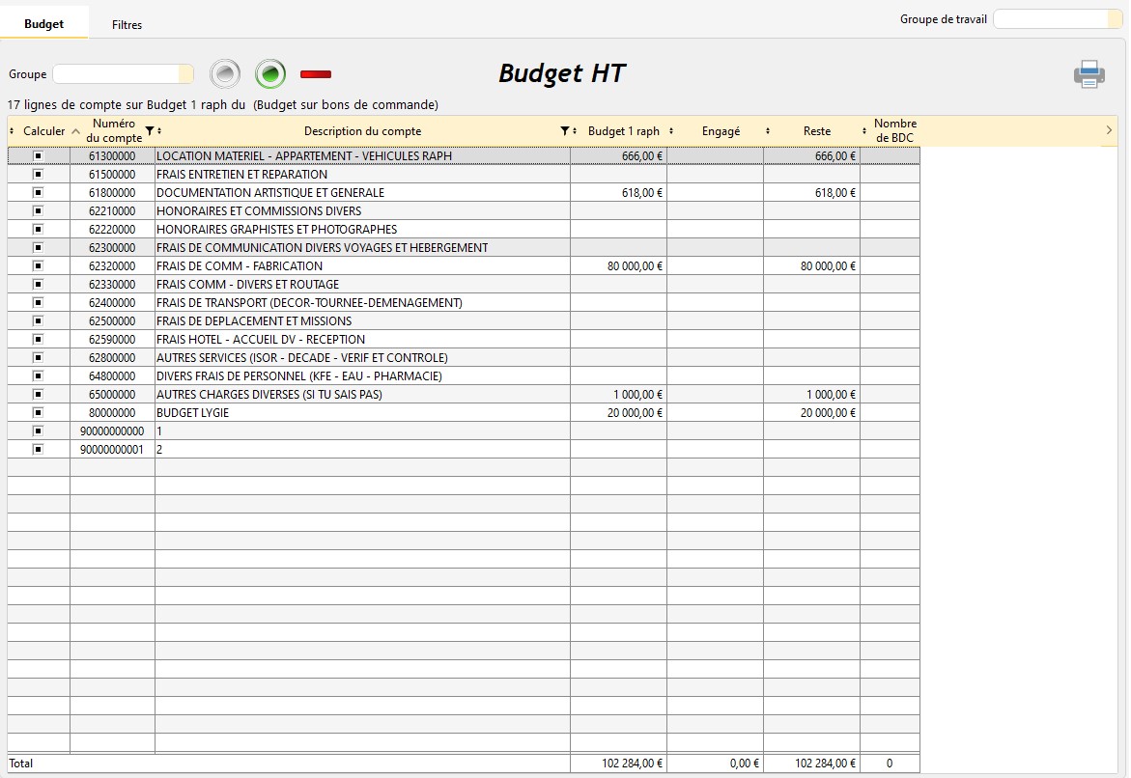The width and height of the screenshot is (1131, 778).
Task: Toggle Calculer checkbox for account 61300000
Action: pyautogui.click(x=39, y=155)
